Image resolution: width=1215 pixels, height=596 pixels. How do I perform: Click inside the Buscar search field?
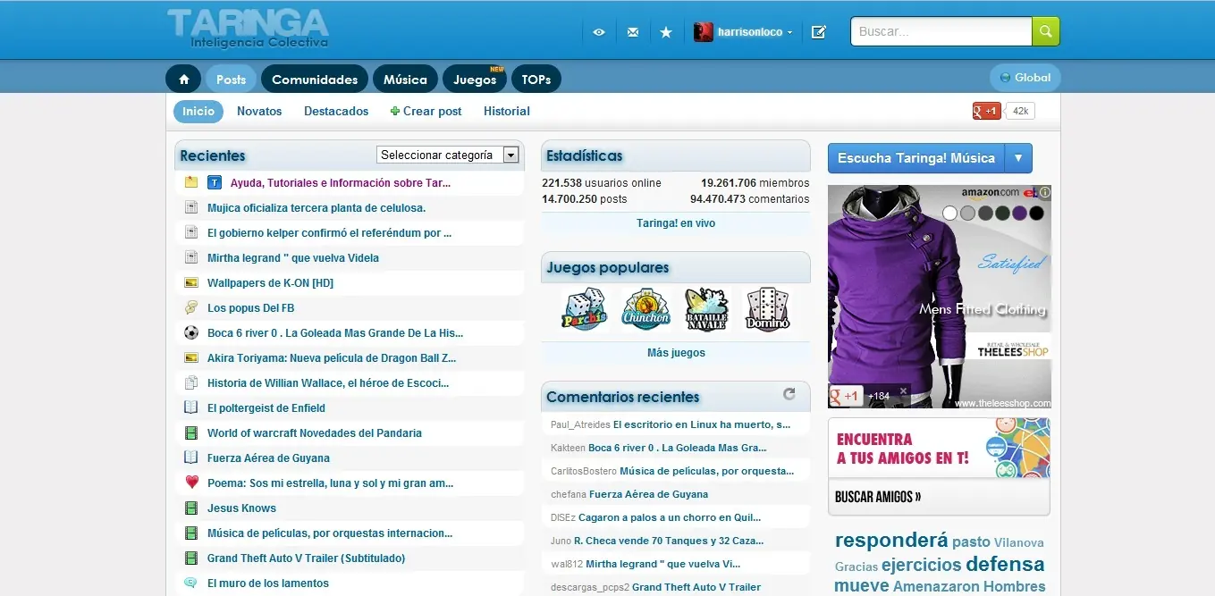(941, 31)
